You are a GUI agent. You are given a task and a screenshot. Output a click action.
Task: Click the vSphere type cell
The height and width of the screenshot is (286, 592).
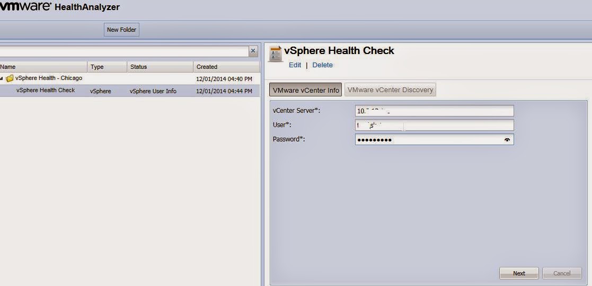(x=100, y=91)
